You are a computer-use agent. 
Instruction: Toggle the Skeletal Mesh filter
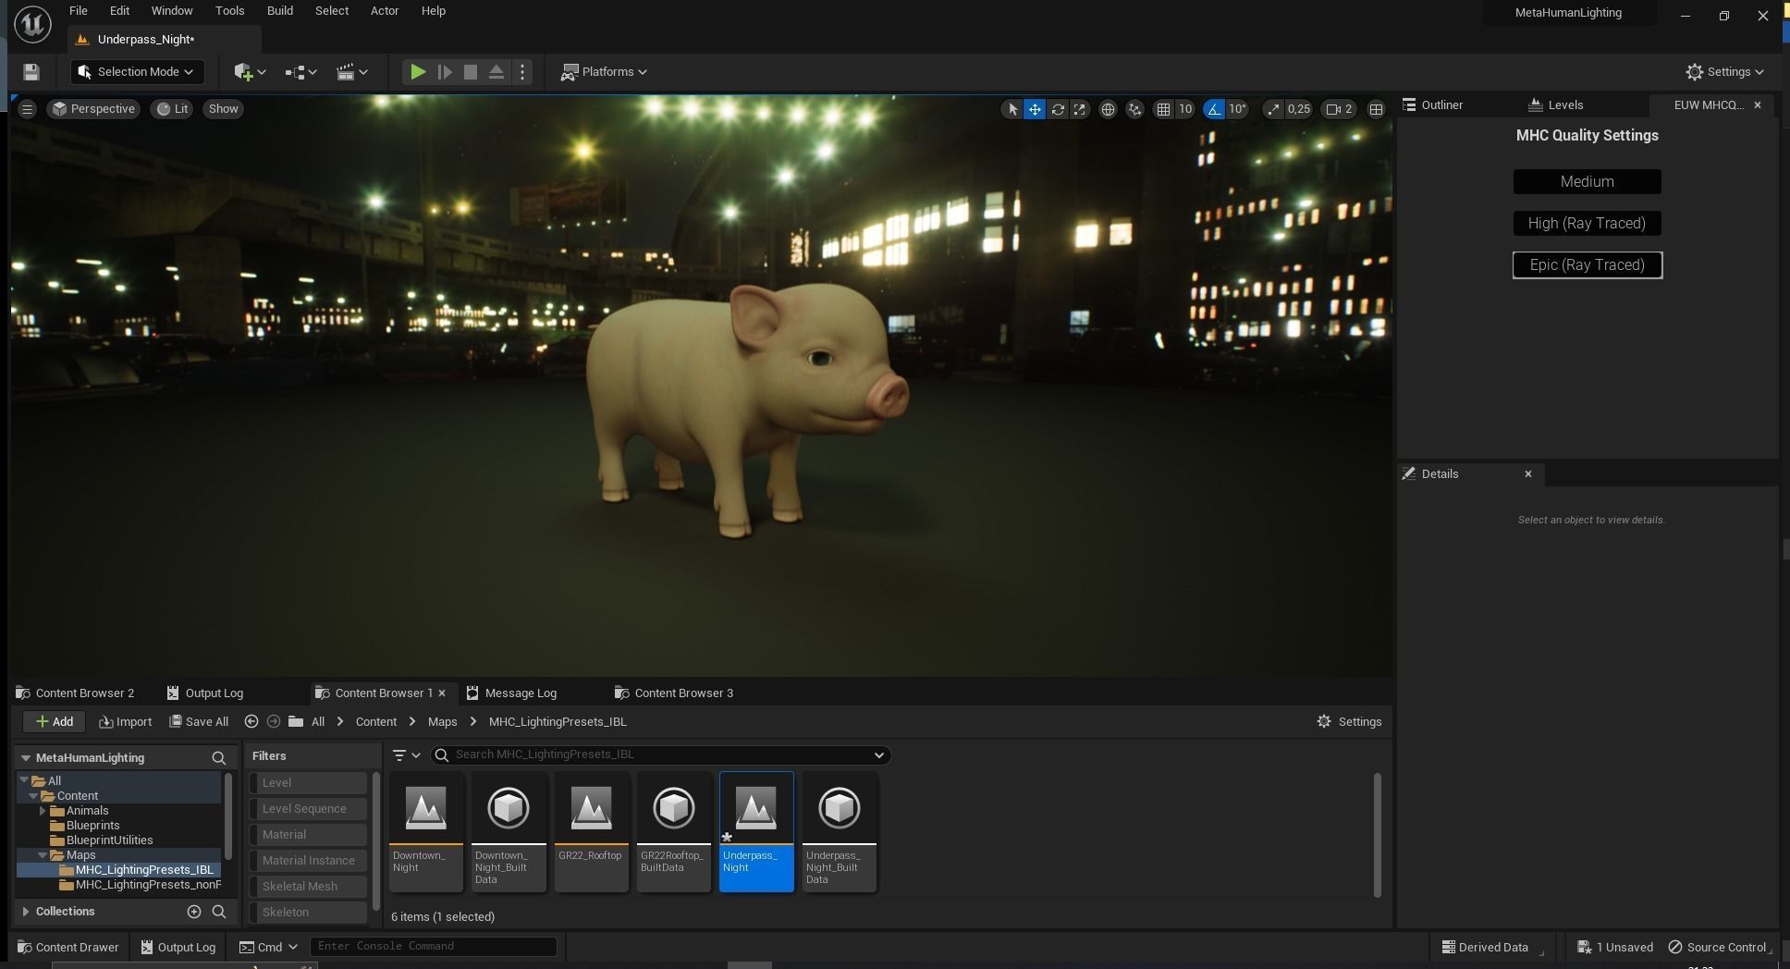pos(308,887)
